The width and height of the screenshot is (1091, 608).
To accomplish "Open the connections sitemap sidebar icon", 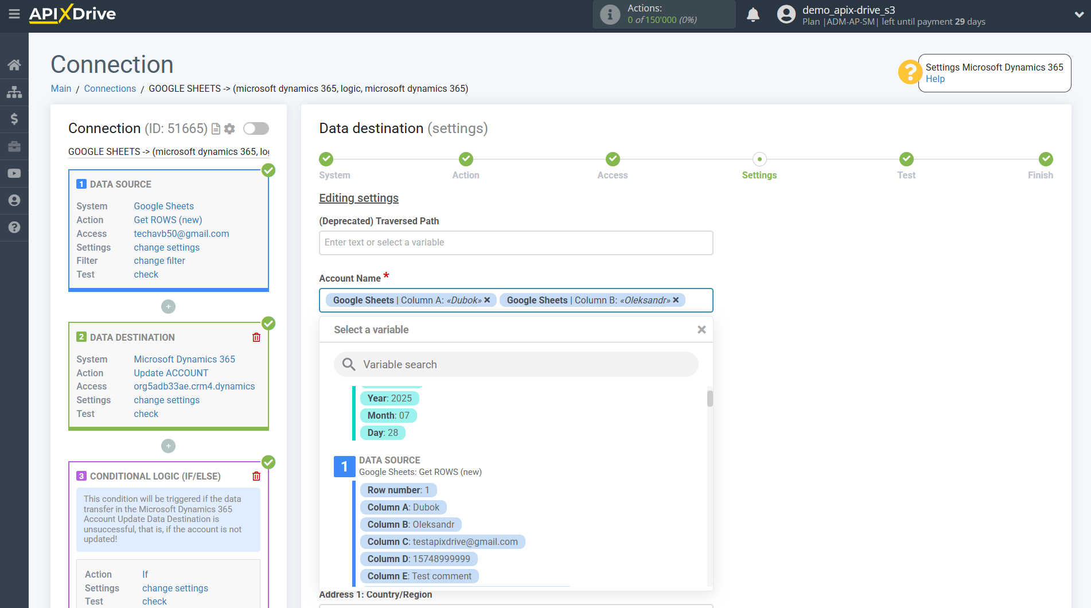I will pos(14,92).
